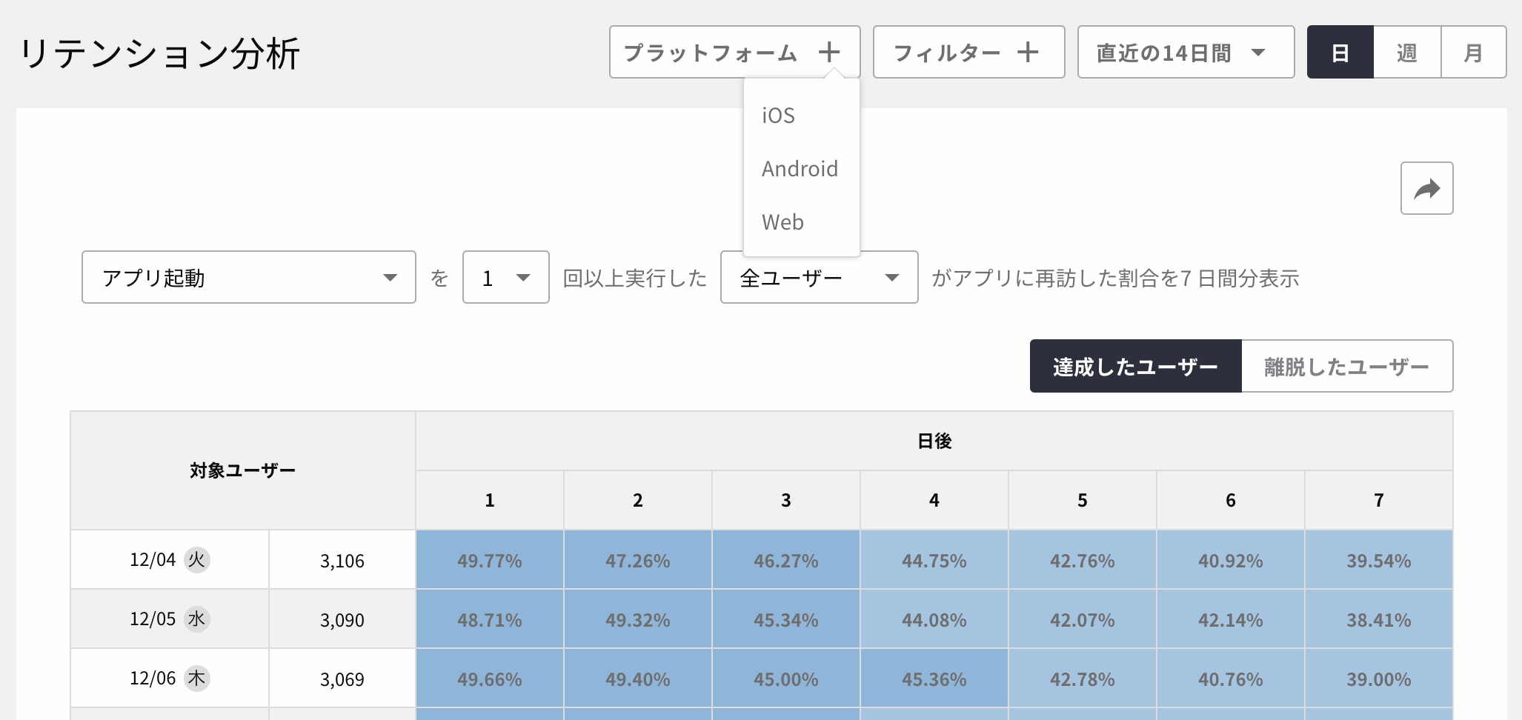Switch granularity to 月 (monthly)
Viewport: 1522px width, 720px height.
coord(1473,53)
